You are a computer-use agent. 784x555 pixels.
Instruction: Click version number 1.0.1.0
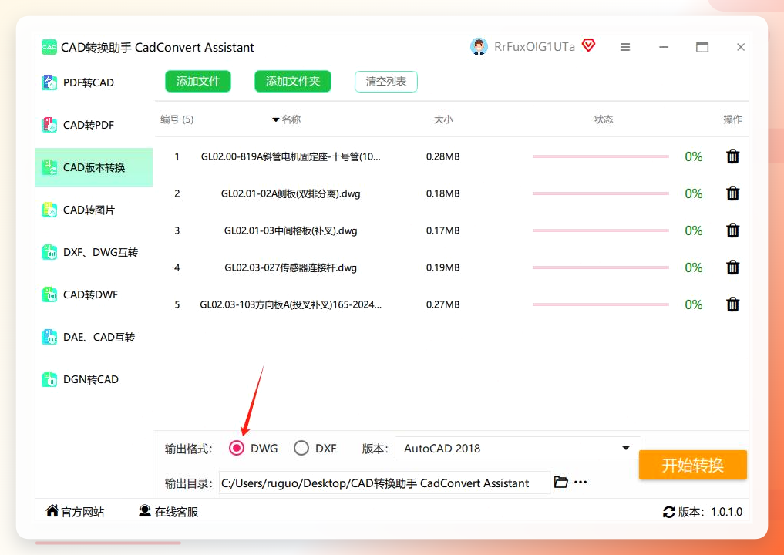click(726, 512)
